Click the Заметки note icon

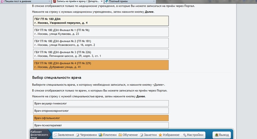142,135
